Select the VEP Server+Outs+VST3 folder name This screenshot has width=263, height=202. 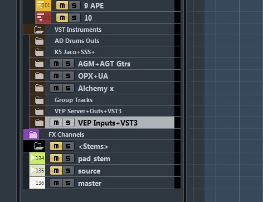pyautogui.click(x=88, y=111)
